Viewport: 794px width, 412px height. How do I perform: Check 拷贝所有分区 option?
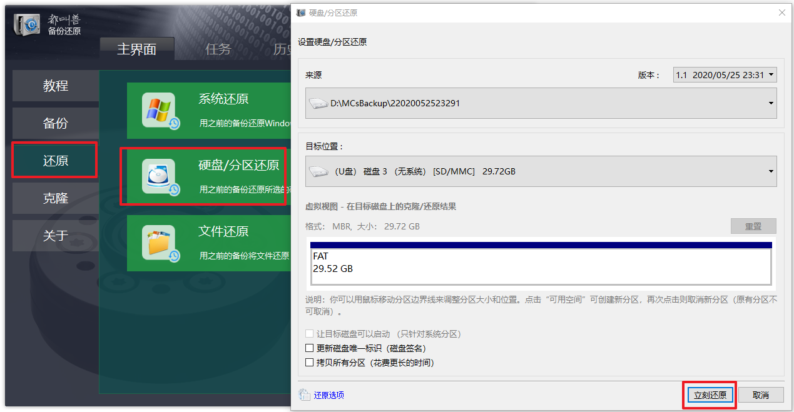[309, 363]
